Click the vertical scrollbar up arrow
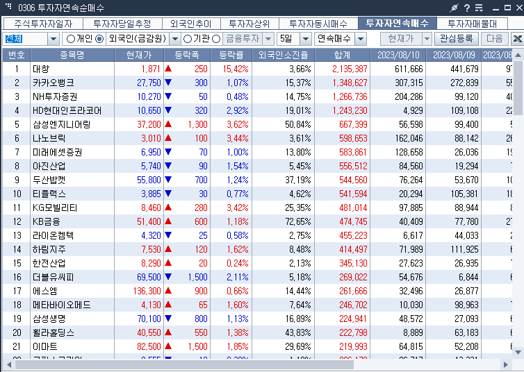 coord(518,55)
